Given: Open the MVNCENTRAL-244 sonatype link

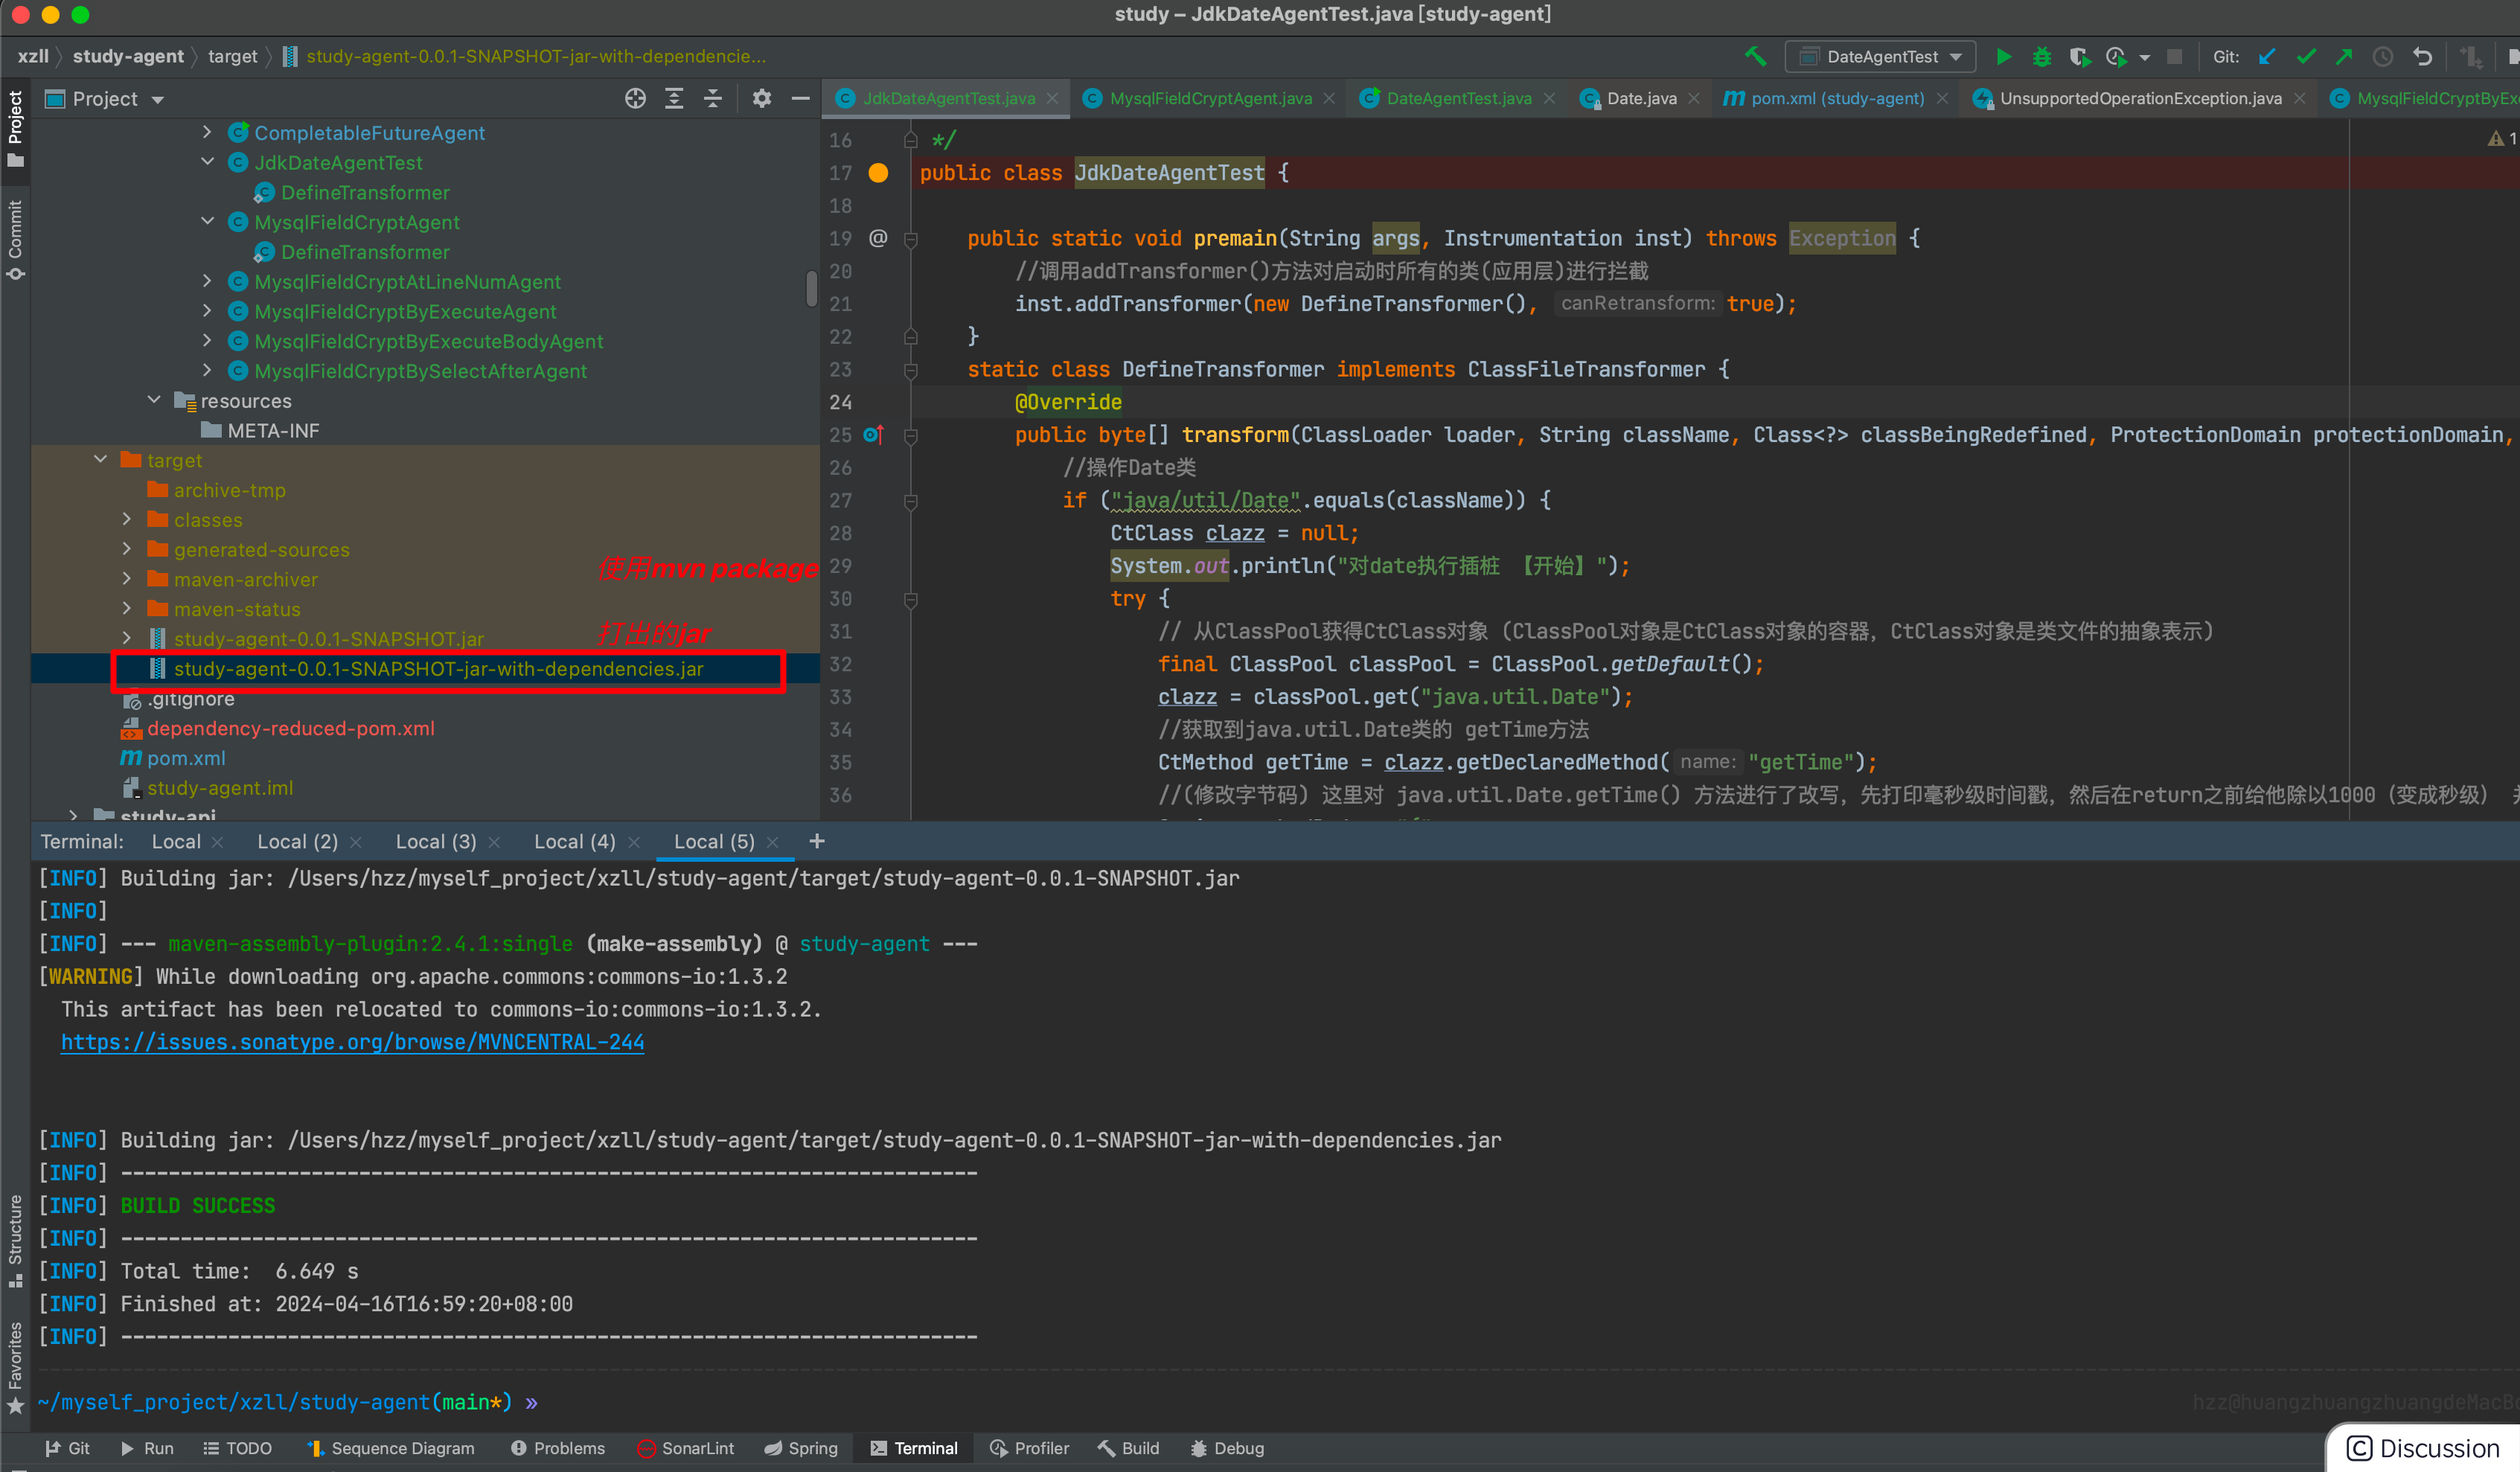Looking at the screenshot, I should 352,1042.
